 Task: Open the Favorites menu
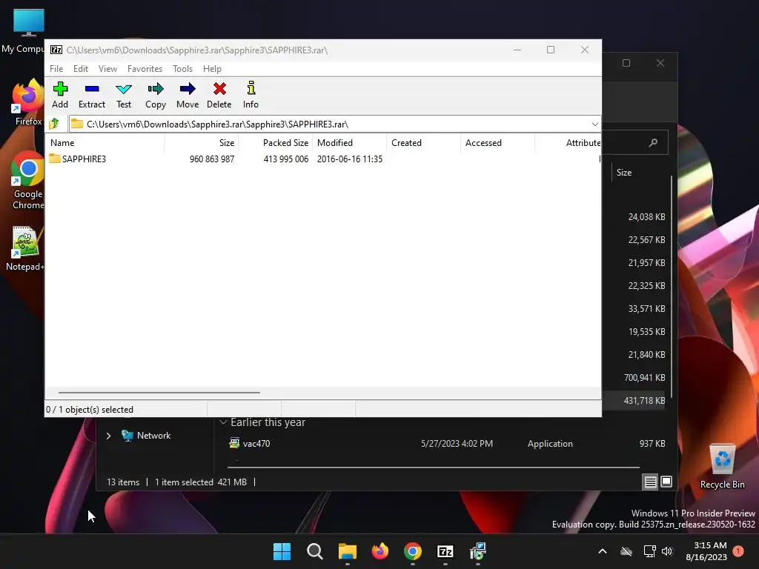coord(145,69)
